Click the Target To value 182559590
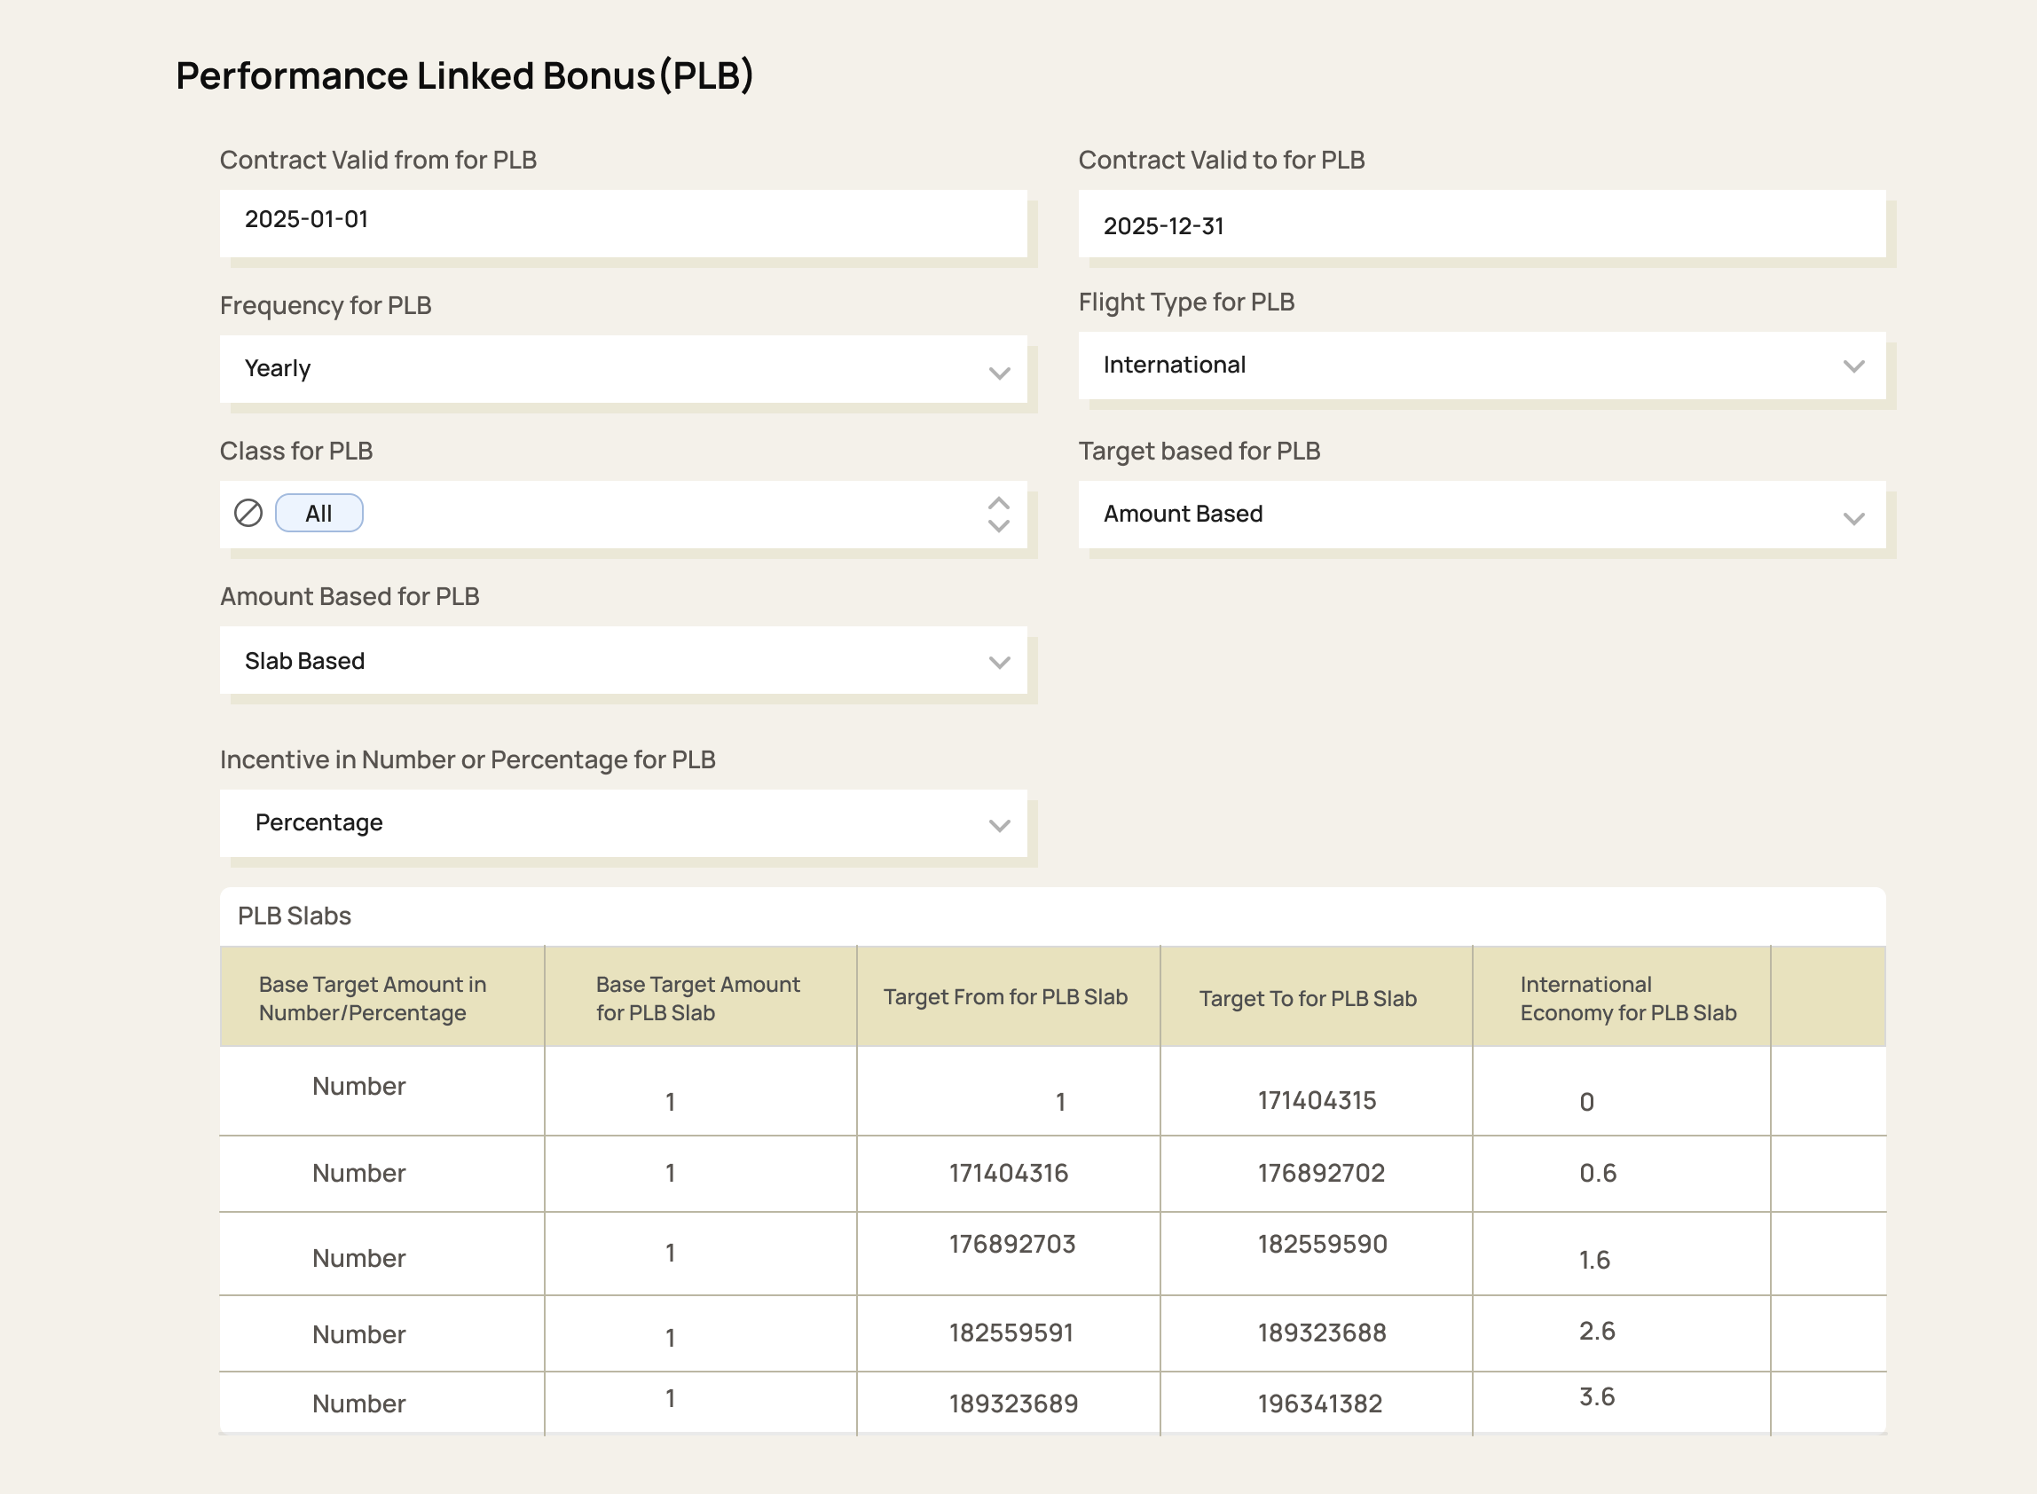The image size is (2037, 1494). 1322,1245
